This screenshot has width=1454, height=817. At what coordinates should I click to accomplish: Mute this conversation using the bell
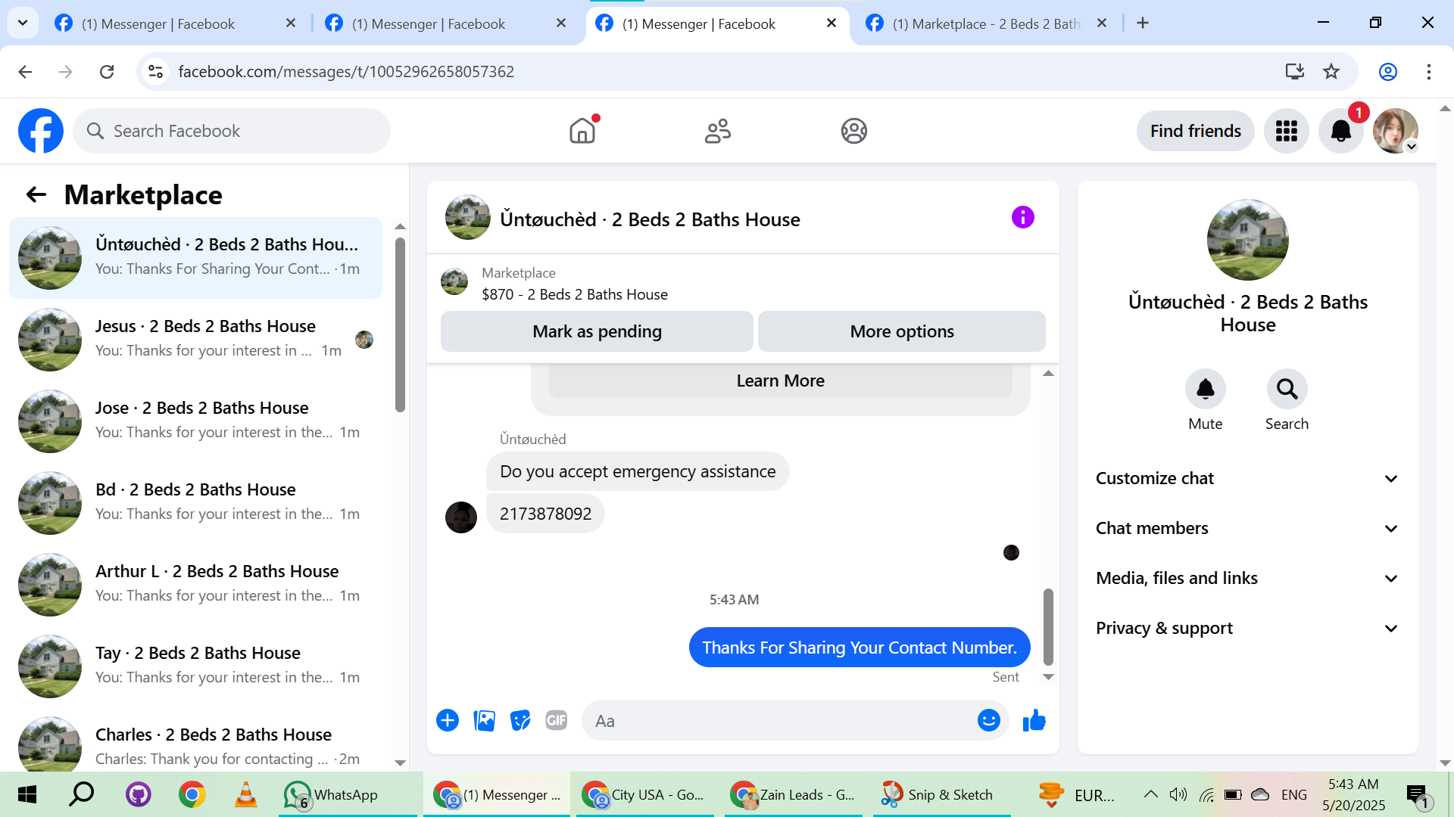[x=1205, y=389]
